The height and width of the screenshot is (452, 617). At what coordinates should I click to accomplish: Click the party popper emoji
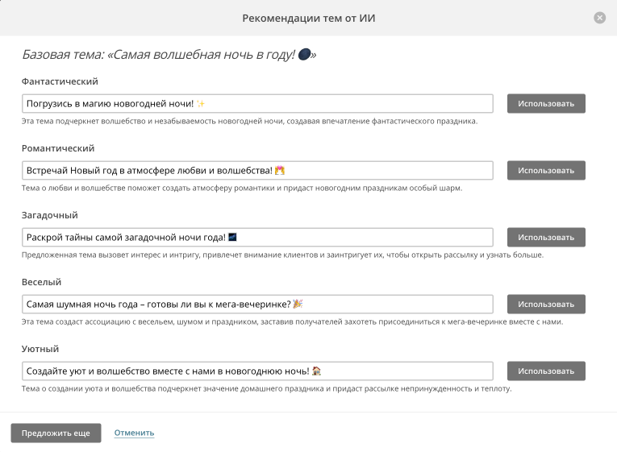pos(298,304)
